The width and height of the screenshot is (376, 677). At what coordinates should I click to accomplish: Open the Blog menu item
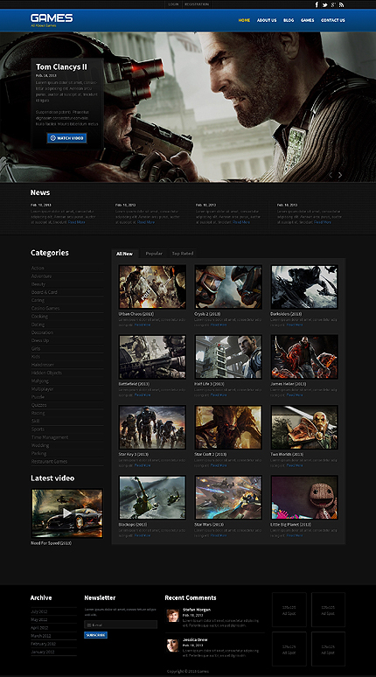click(x=289, y=20)
